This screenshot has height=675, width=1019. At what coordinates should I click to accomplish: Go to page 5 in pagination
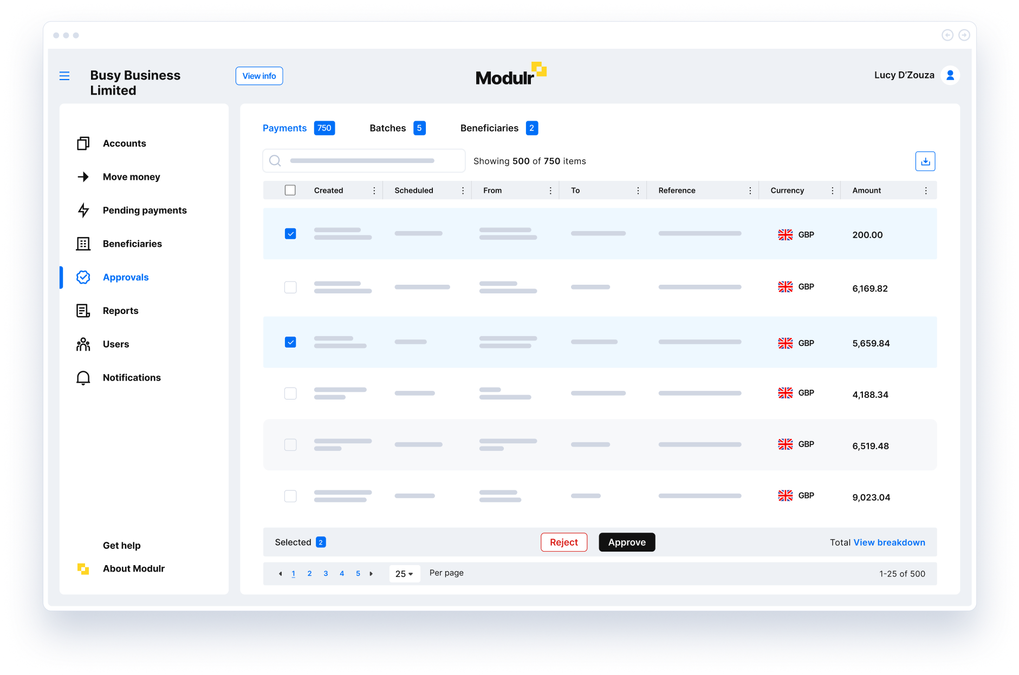(x=358, y=574)
